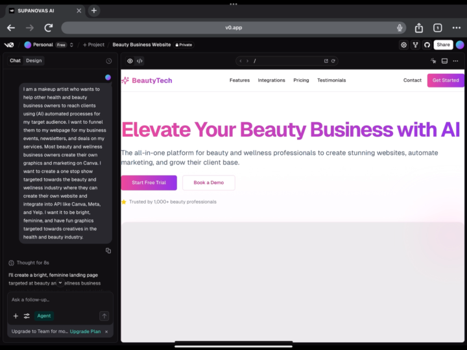Click the Free plan badge
Image resolution: width=467 pixels, height=350 pixels.
point(61,45)
